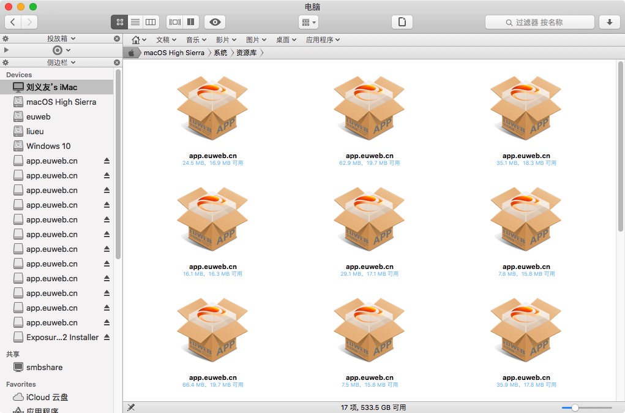Open the euweb volume in sidebar
The image size is (625, 413).
click(57, 116)
